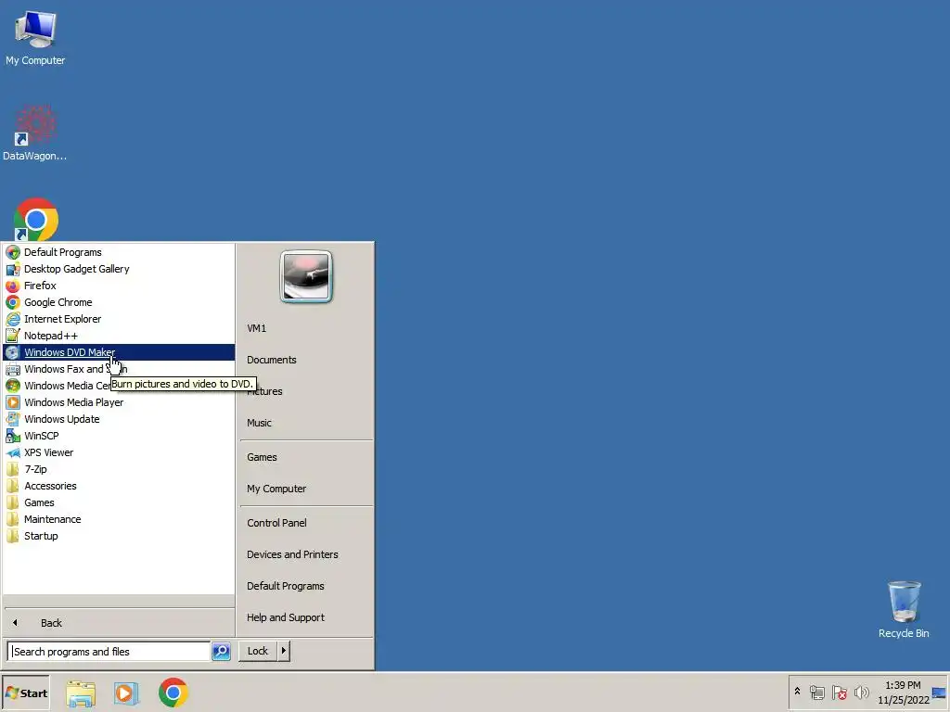Show hidden tray icons

pyautogui.click(x=797, y=692)
